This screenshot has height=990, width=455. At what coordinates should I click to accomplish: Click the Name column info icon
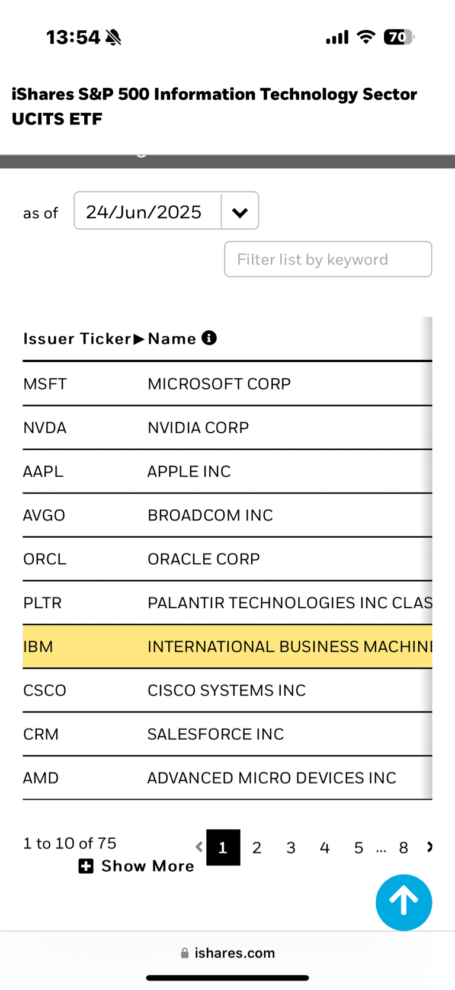pyautogui.click(x=209, y=338)
